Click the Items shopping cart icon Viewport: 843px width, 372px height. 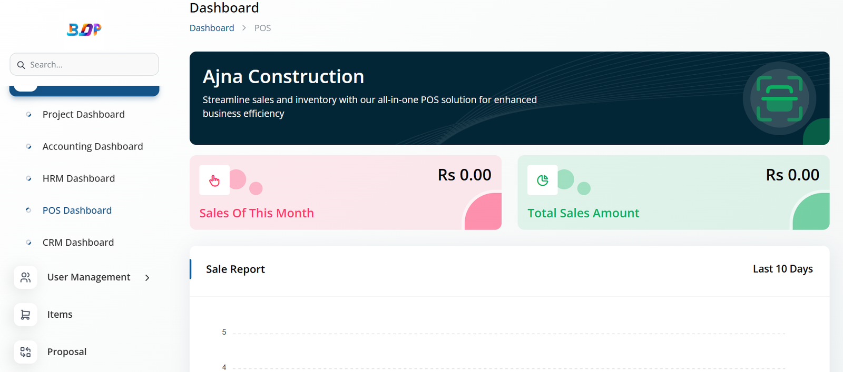[25, 315]
